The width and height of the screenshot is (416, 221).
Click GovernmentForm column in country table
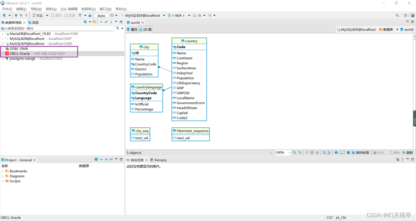(190, 103)
